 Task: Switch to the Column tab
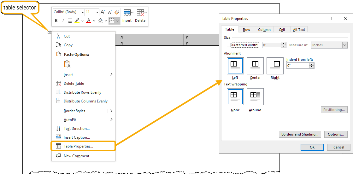pyautogui.click(x=264, y=30)
